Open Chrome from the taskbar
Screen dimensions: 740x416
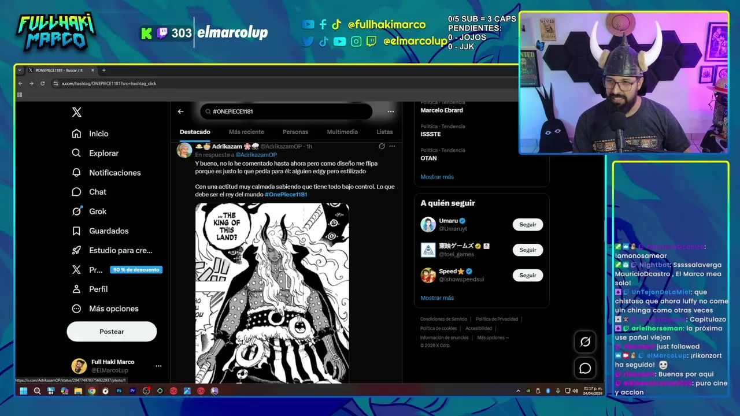point(91,391)
